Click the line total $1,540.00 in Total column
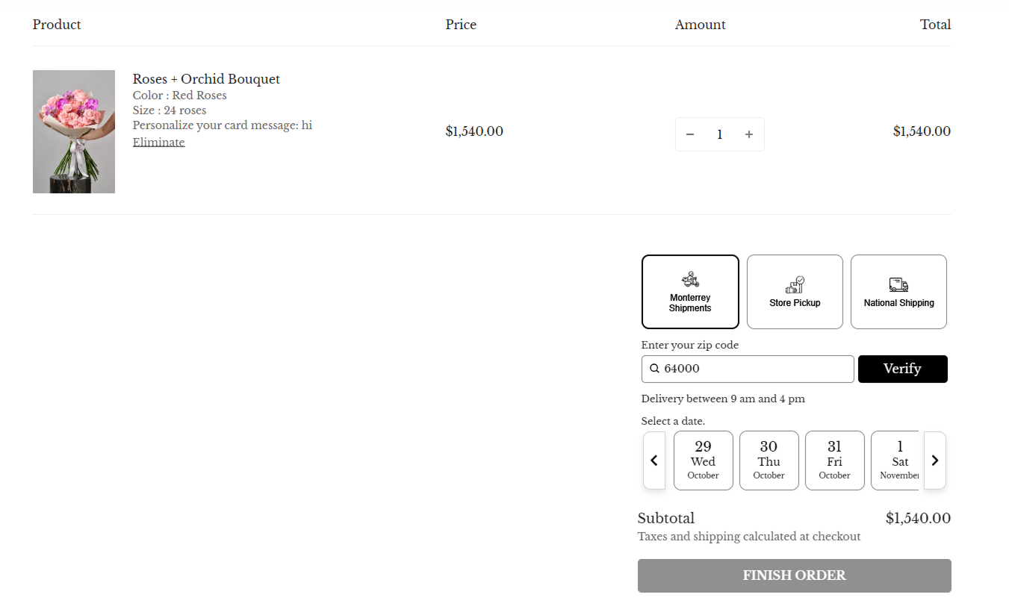Viewport: 1009px width, 615px height. (x=922, y=131)
